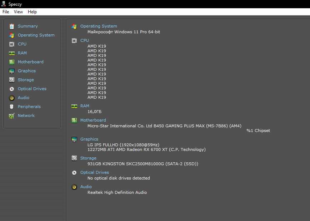Open the Peripherals sidebar label
Screen dimensions: 310x221
coord(29,107)
